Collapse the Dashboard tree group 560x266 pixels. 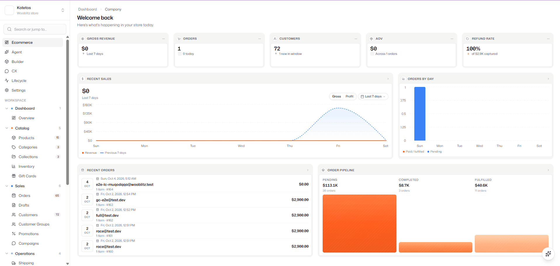click(7, 108)
